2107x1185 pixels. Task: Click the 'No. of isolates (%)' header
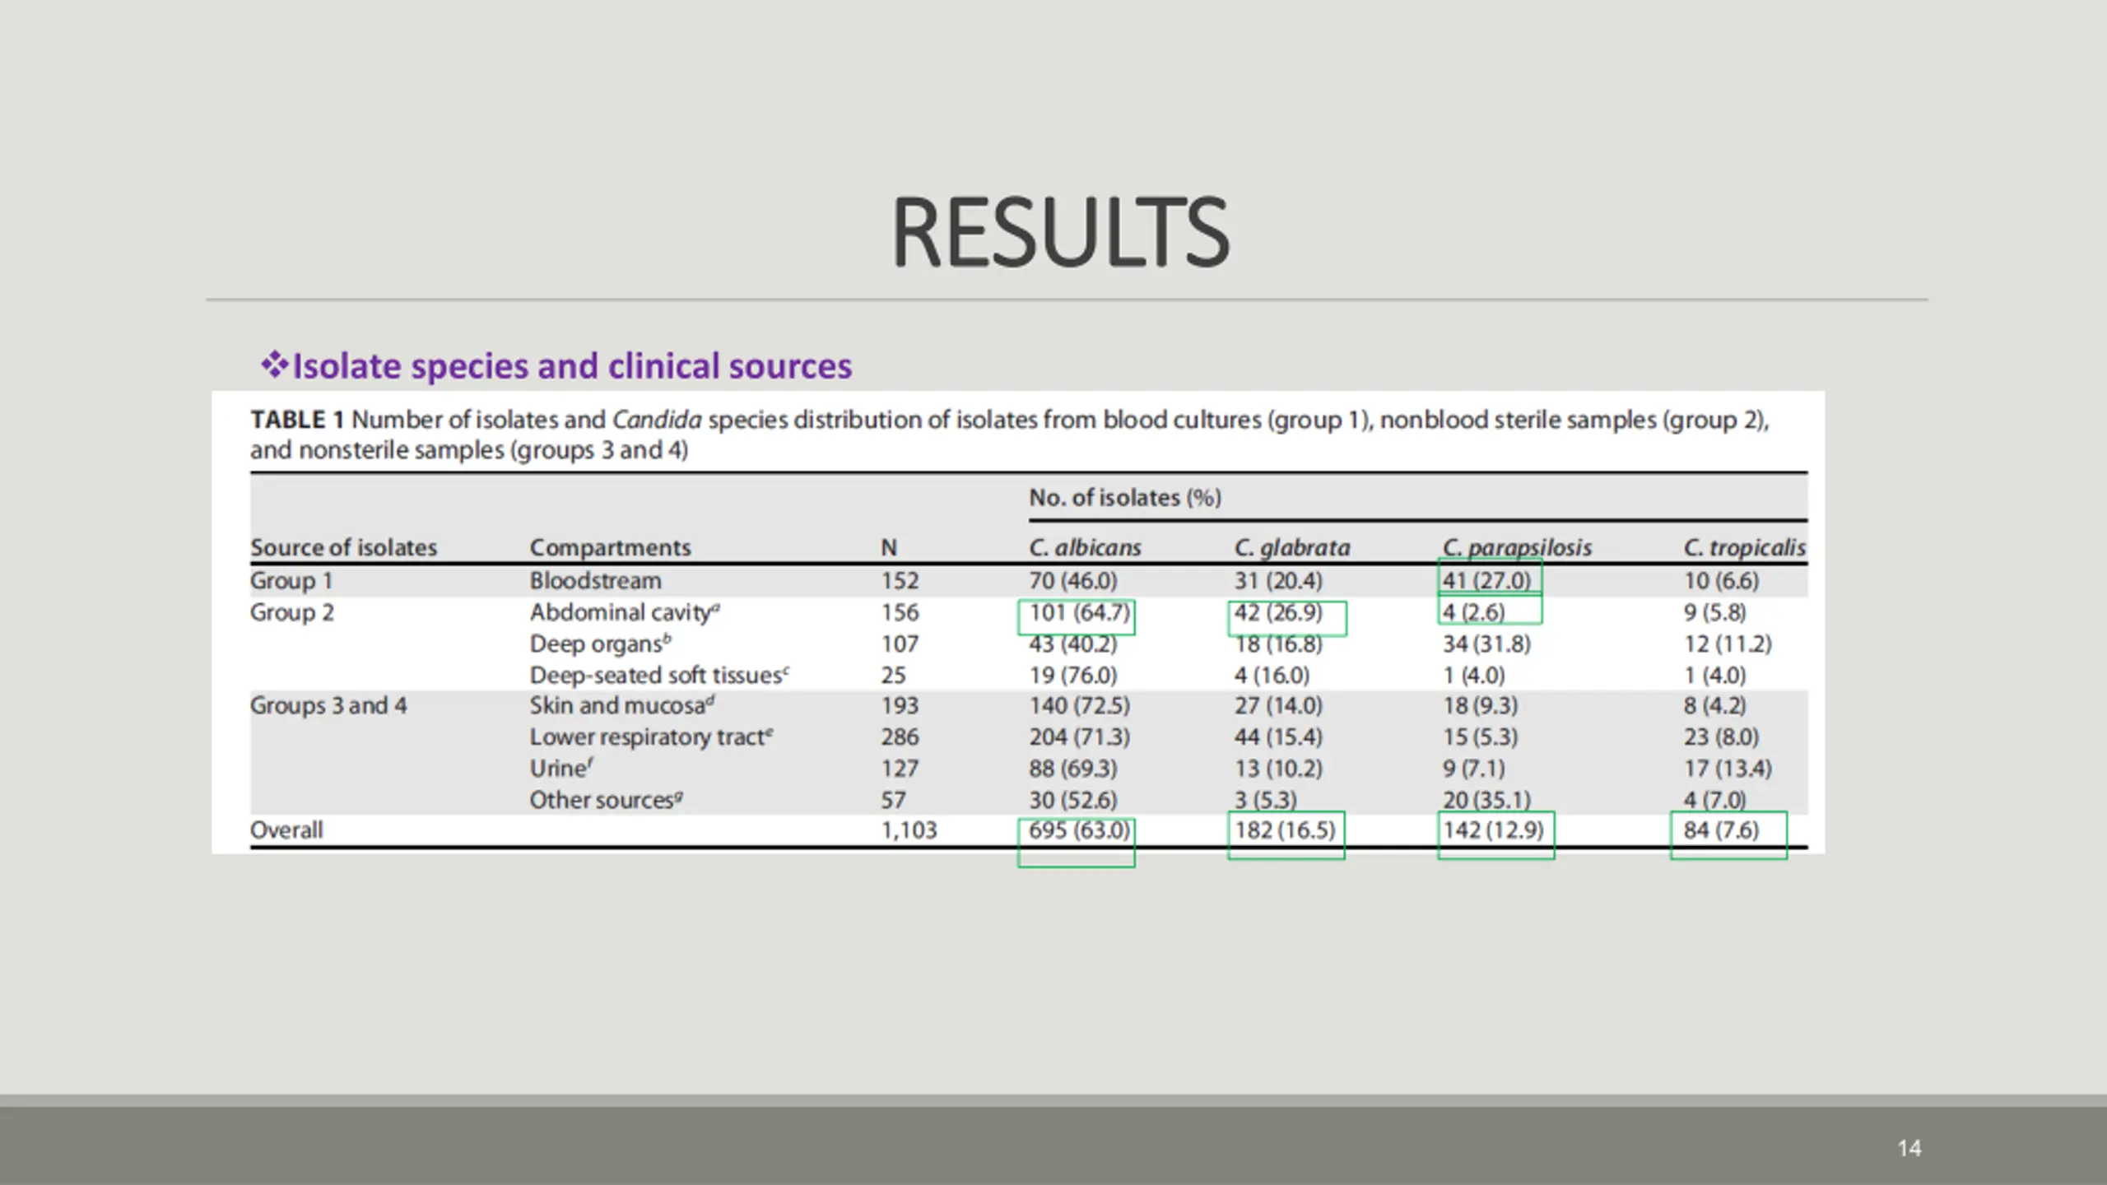coord(1125,498)
